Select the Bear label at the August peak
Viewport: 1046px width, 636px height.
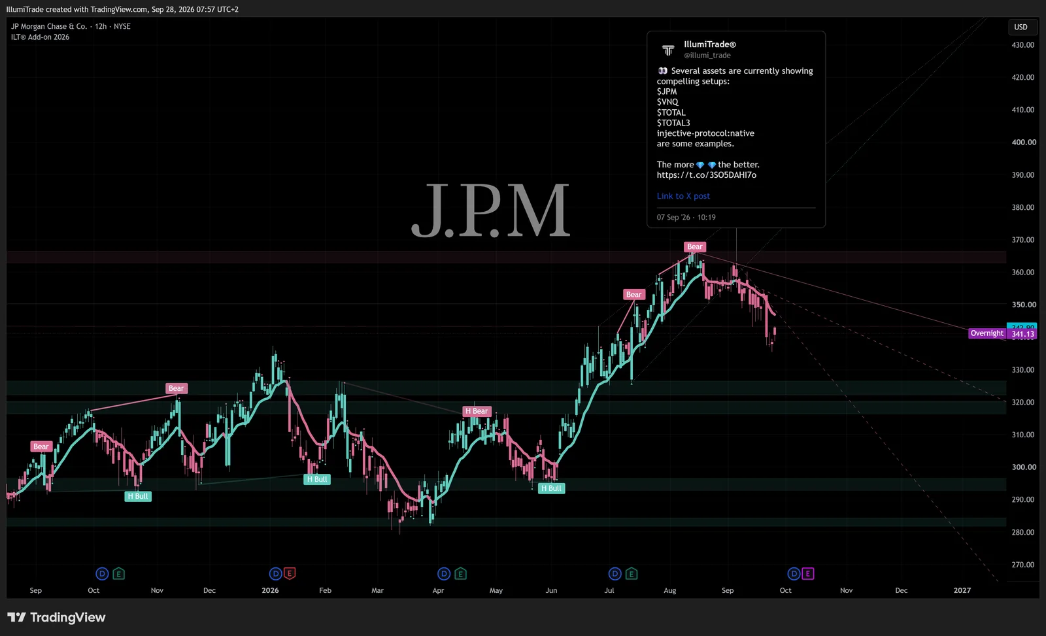[x=695, y=246]
